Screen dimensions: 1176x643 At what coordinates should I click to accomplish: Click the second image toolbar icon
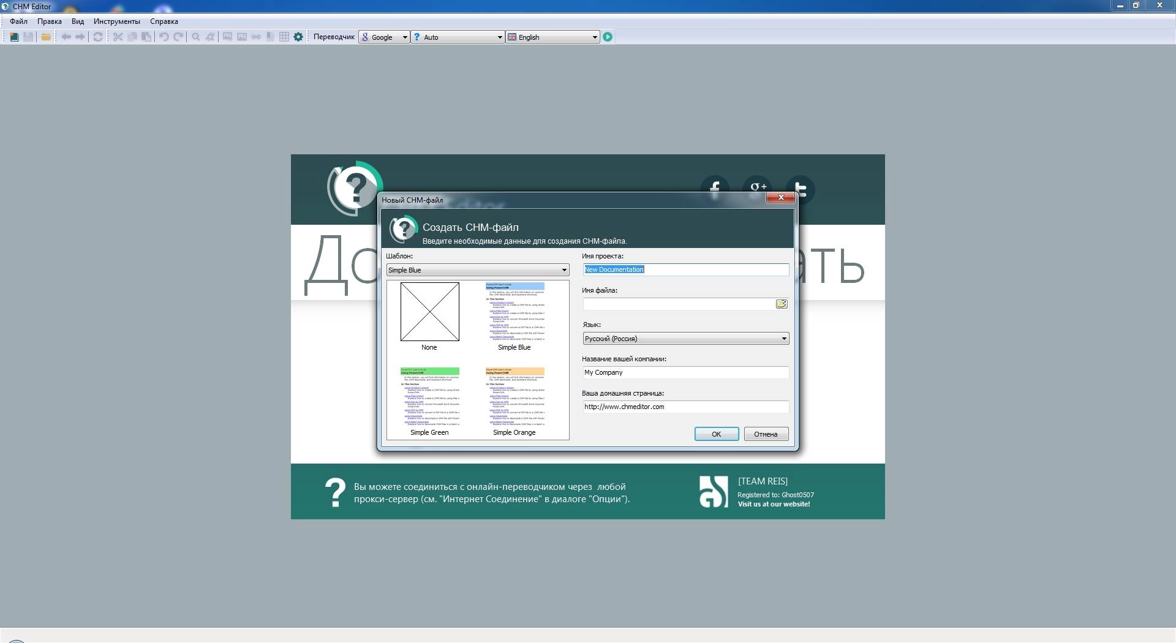(x=242, y=37)
